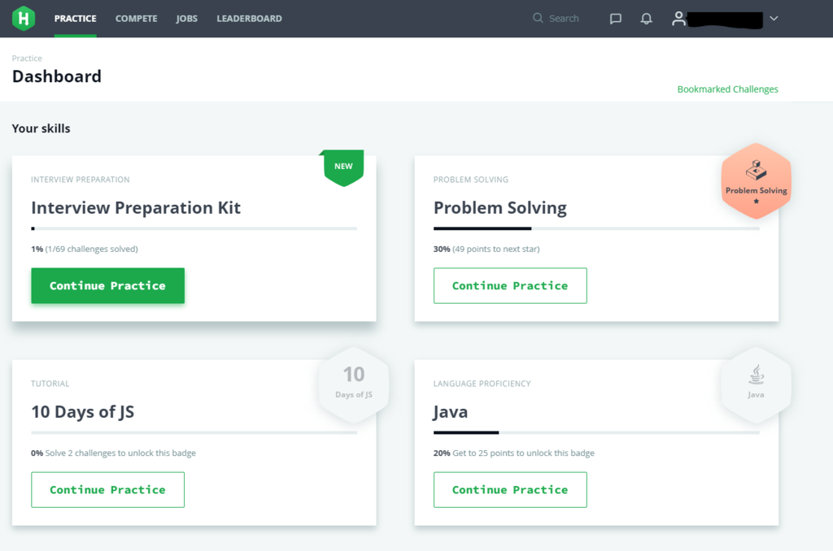Image resolution: width=833 pixels, height=551 pixels.
Task: Click 'Solve 2 challenges to unlock this badge'
Action: [120, 453]
